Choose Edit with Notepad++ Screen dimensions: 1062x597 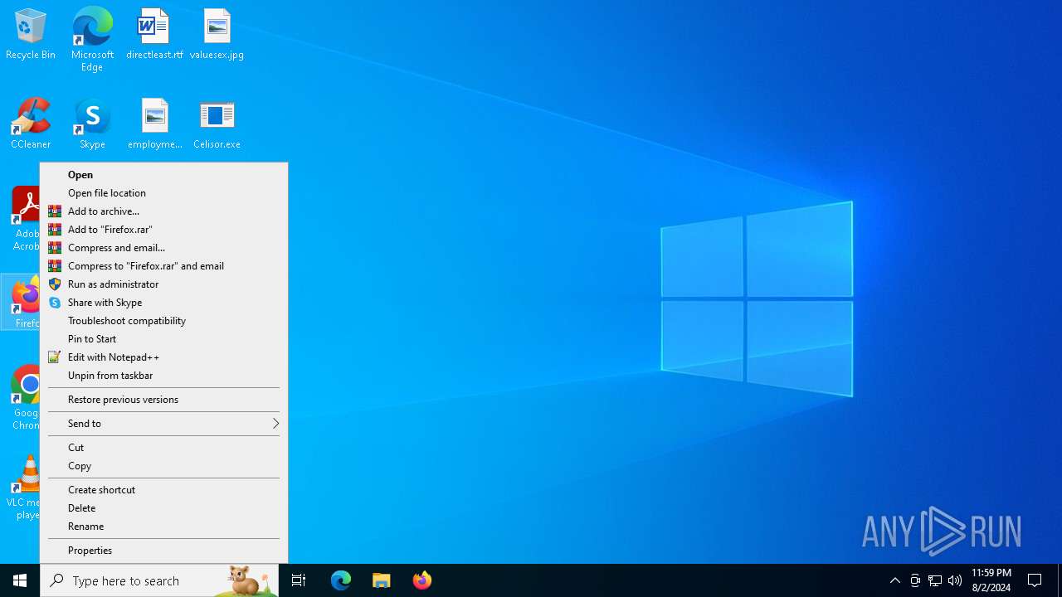pos(163,357)
